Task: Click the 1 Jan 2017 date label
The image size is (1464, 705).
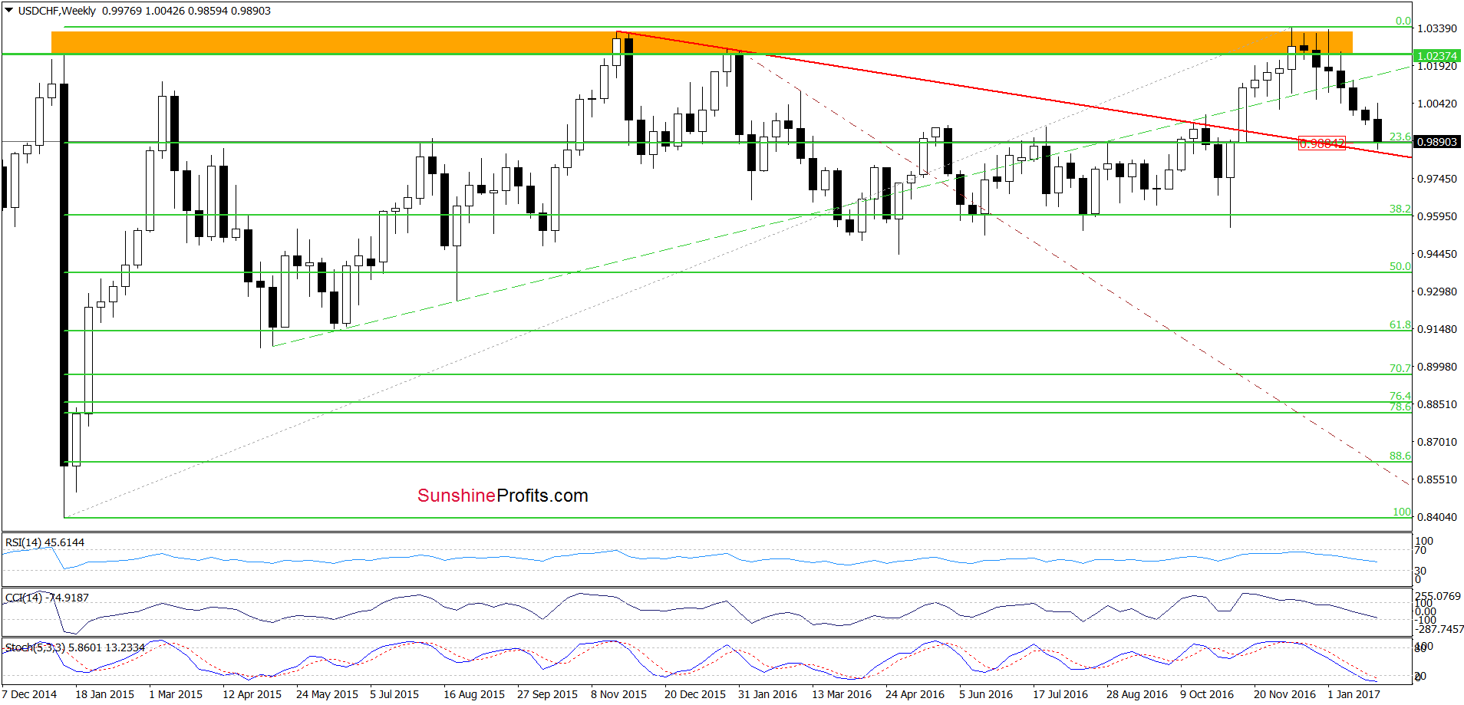Action: [1354, 694]
